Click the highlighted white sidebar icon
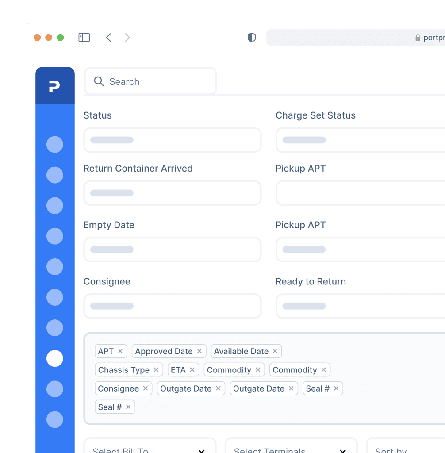Image resolution: width=445 pixels, height=453 pixels. point(54,358)
